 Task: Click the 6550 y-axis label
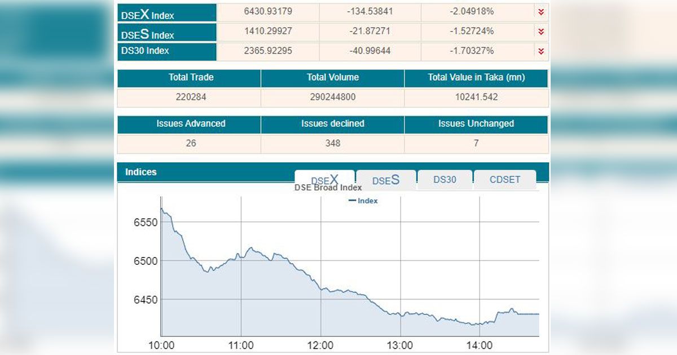145,222
